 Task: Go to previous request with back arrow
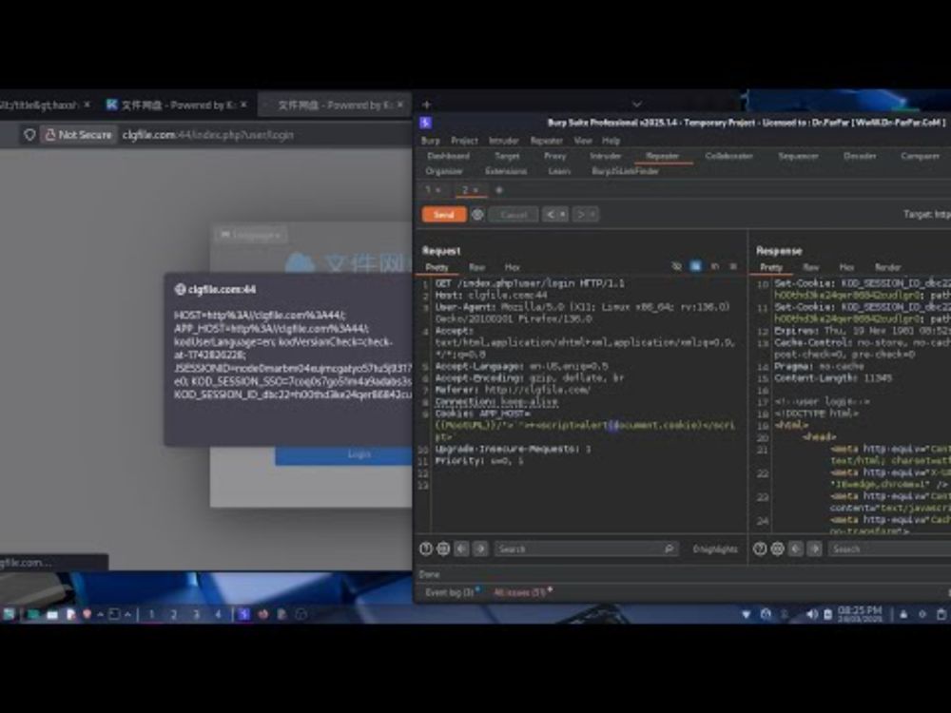[550, 215]
